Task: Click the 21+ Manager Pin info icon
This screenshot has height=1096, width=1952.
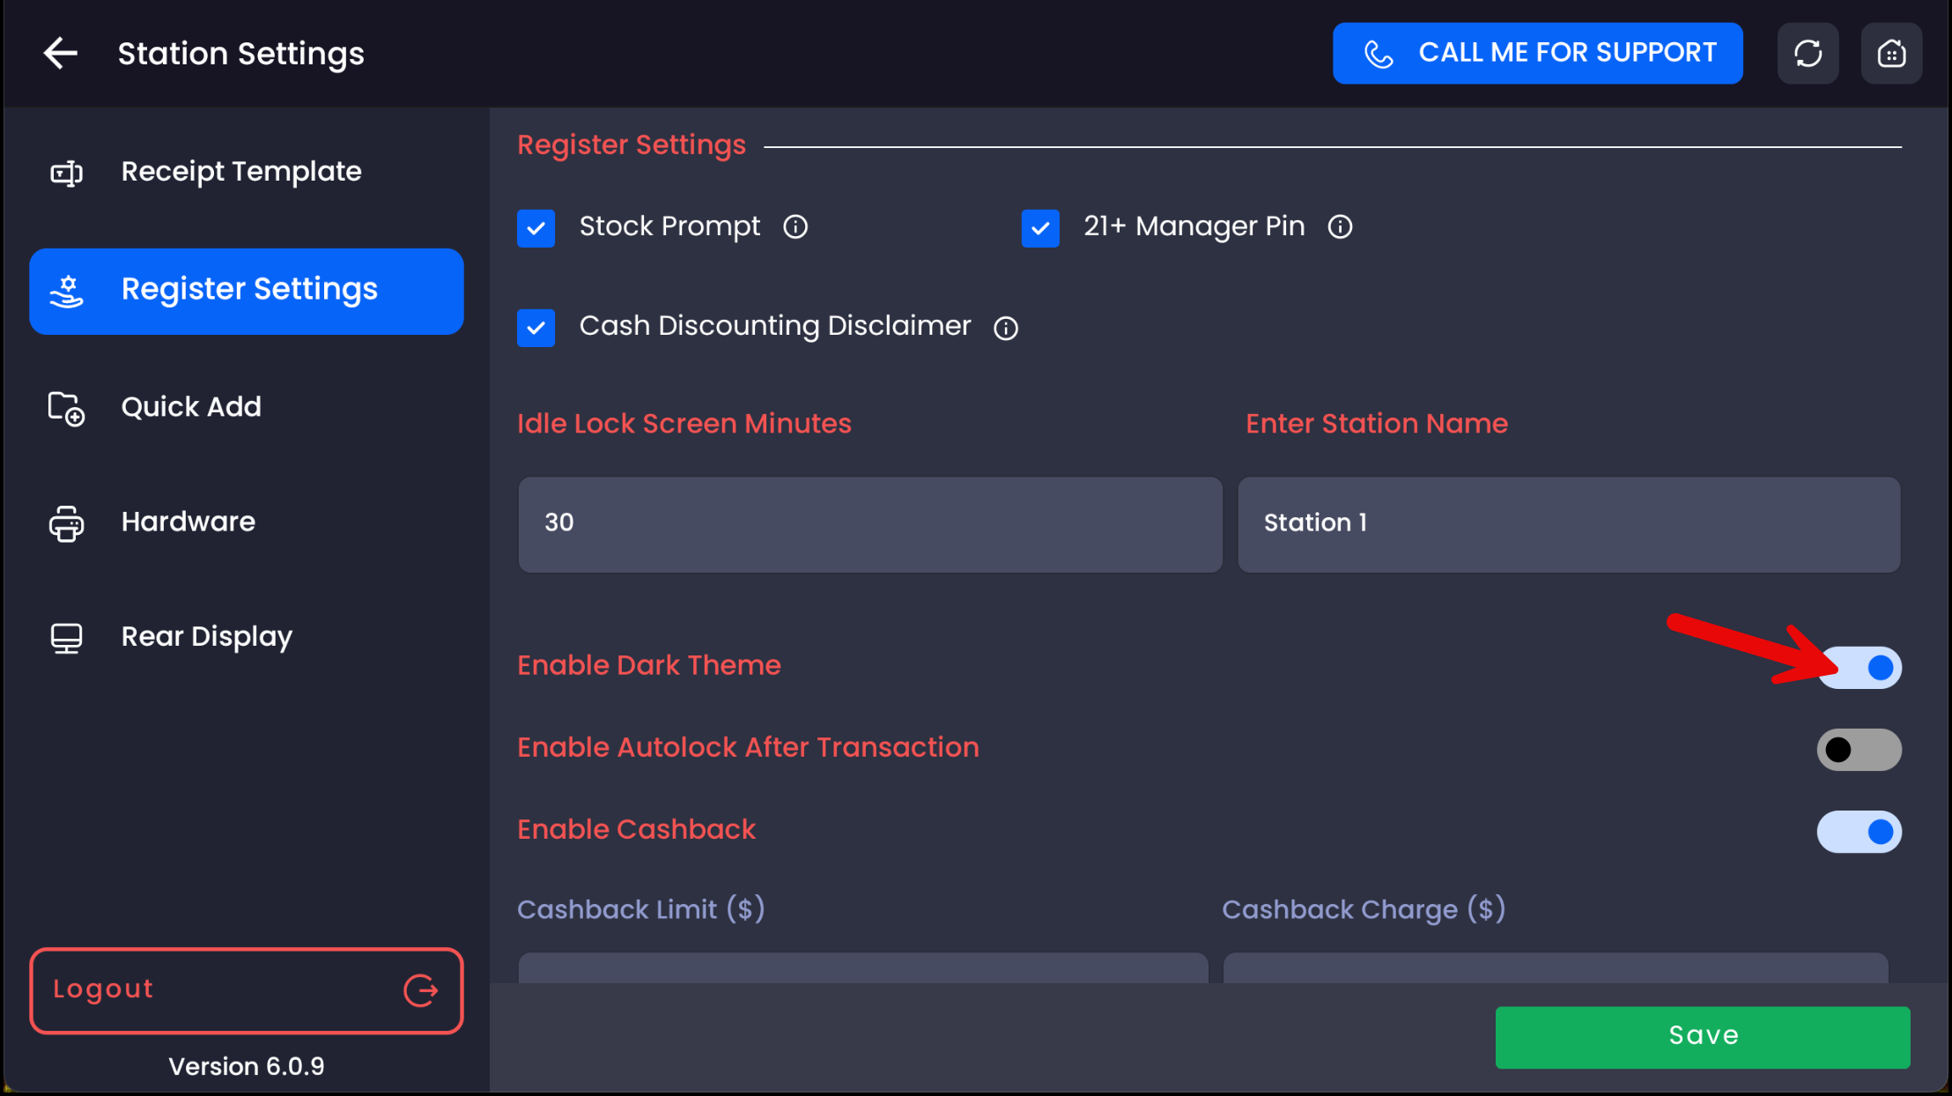Action: pos(1340,227)
